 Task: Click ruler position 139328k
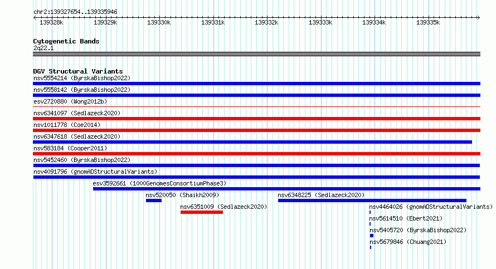[51, 22]
